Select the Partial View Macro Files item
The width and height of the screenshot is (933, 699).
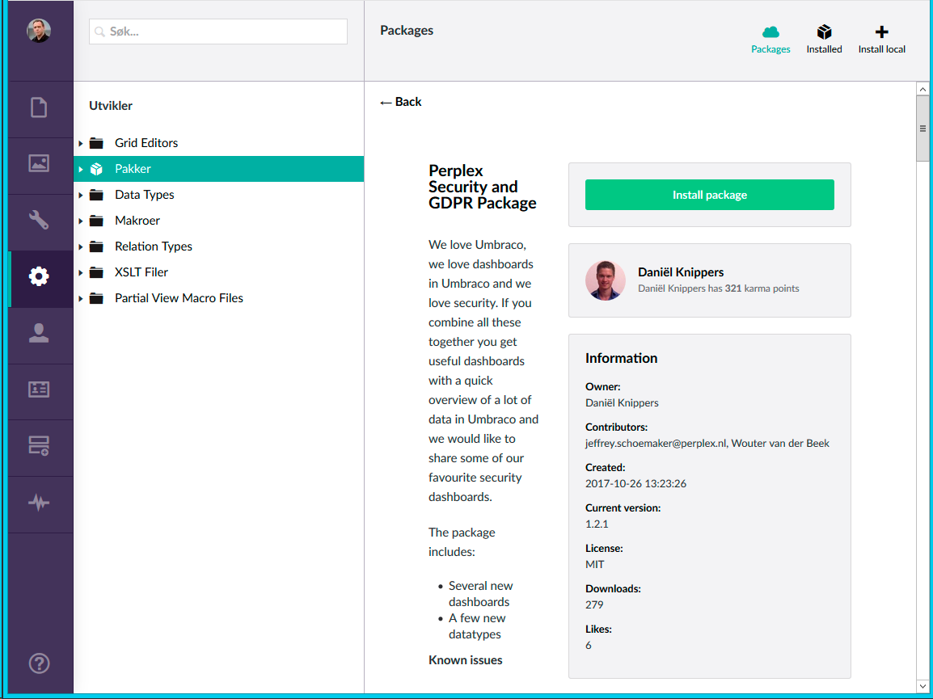pos(179,298)
